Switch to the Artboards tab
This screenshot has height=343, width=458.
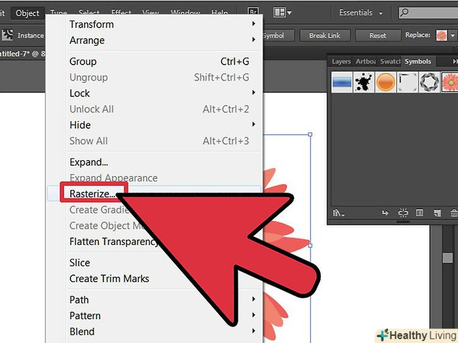click(x=366, y=62)
